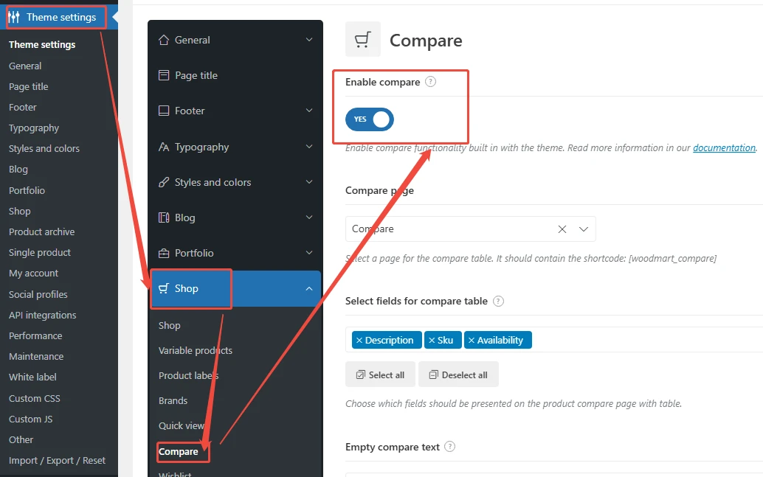The image size is (763, 477).
Task: Expand the Footer section chevron
Action: [x=309, y=111]
